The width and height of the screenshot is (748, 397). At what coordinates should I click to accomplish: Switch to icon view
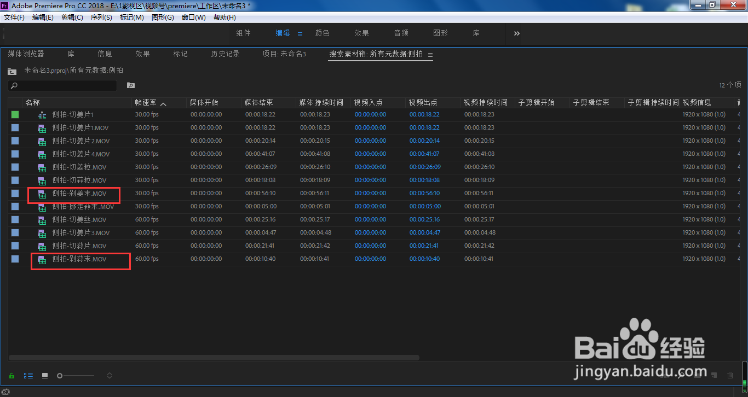click(45, 376)
